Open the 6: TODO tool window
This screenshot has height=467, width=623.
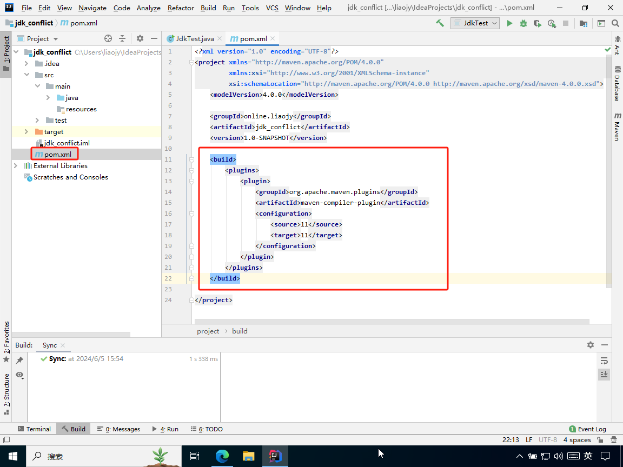pos(207,429)
